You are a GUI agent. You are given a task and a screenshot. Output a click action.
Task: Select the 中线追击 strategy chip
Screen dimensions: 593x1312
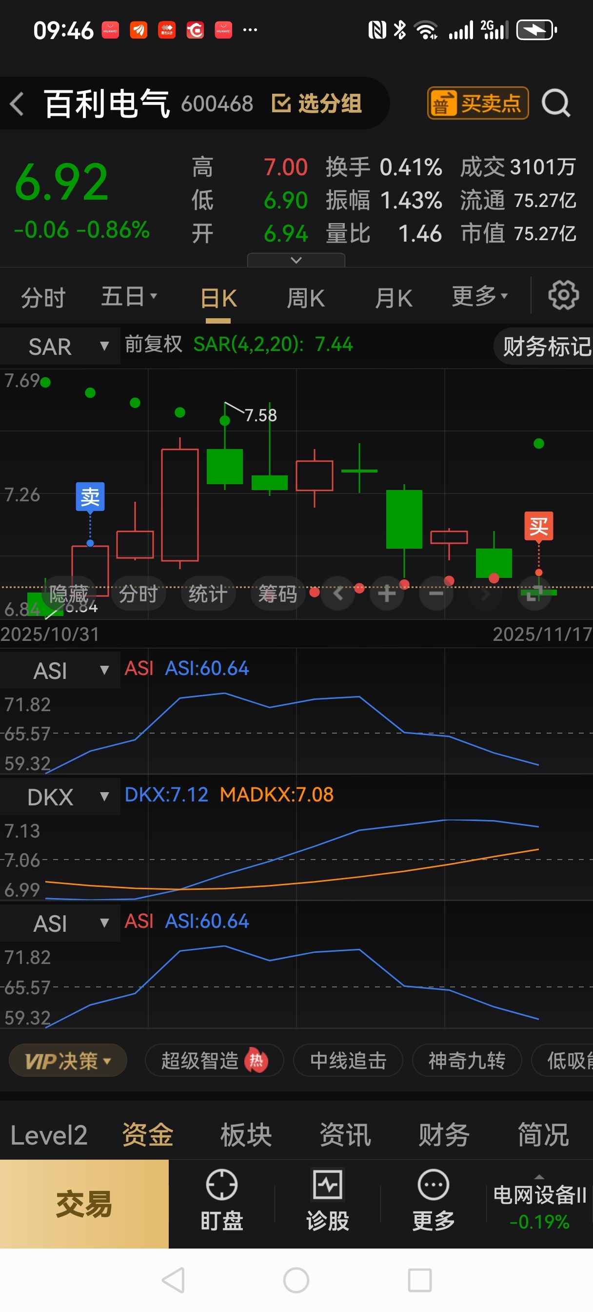click(348, 1061)
